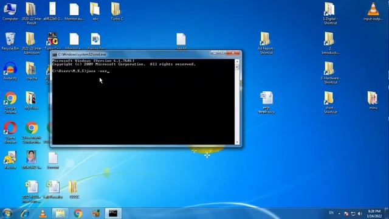
Task: Open cmd window system menu icon
Action: coord(55,54)
